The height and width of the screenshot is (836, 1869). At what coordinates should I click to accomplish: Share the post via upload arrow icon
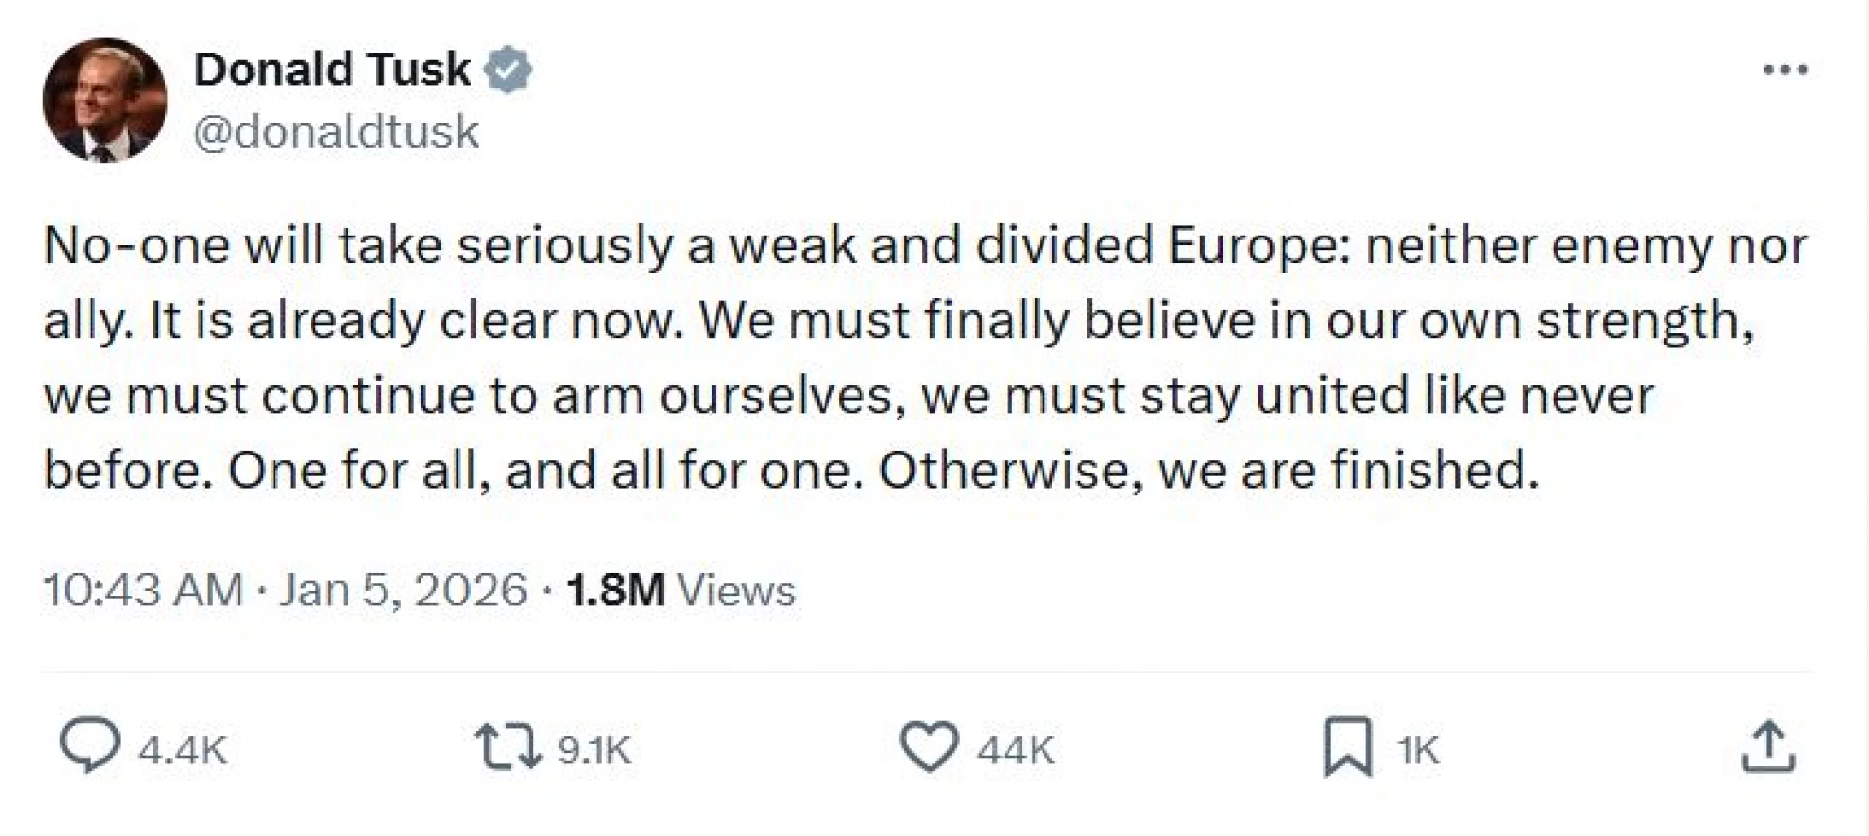click(x=1767, y=746)
